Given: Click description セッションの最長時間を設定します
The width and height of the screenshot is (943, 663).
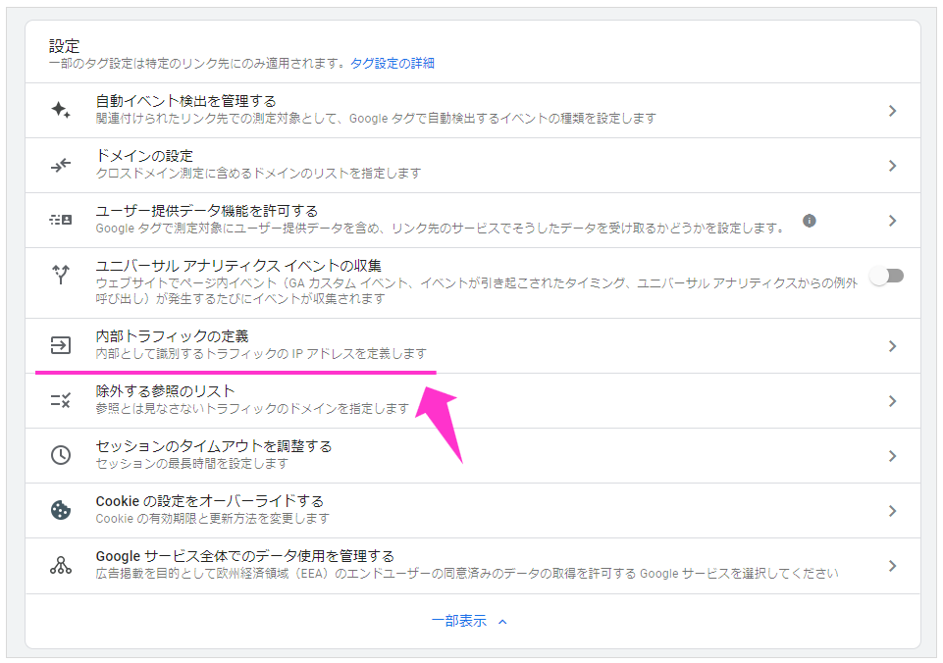Looking at the screenshot, I should [x=192, y=464].
